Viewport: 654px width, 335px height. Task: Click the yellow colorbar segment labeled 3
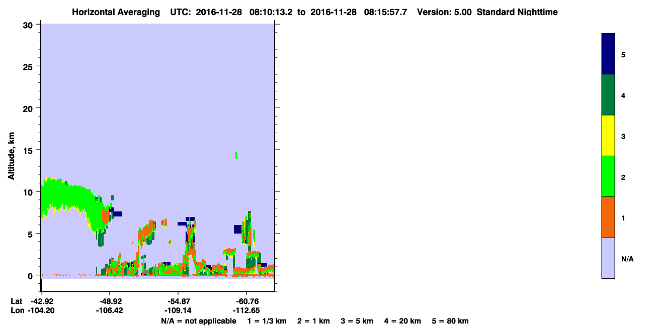click(608, 136)
